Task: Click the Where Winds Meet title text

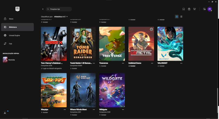Action: pyautogui.click(x=78, y=109)
